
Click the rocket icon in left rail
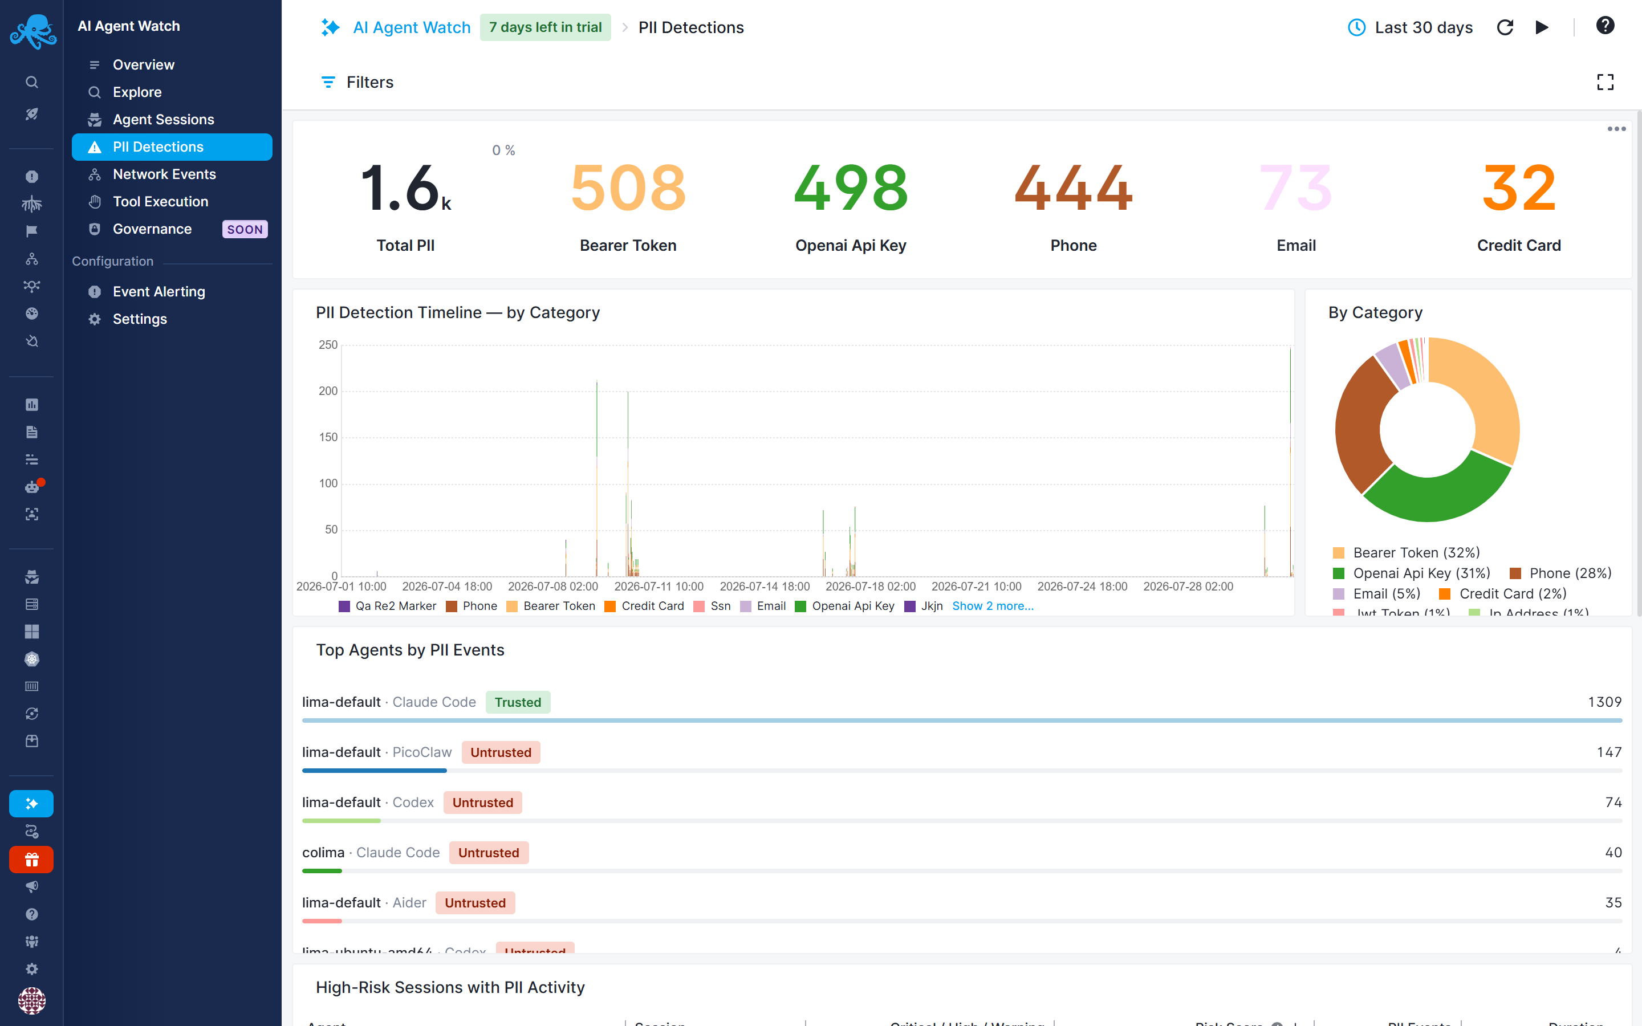pyautogui.click(x=32, y=114)
